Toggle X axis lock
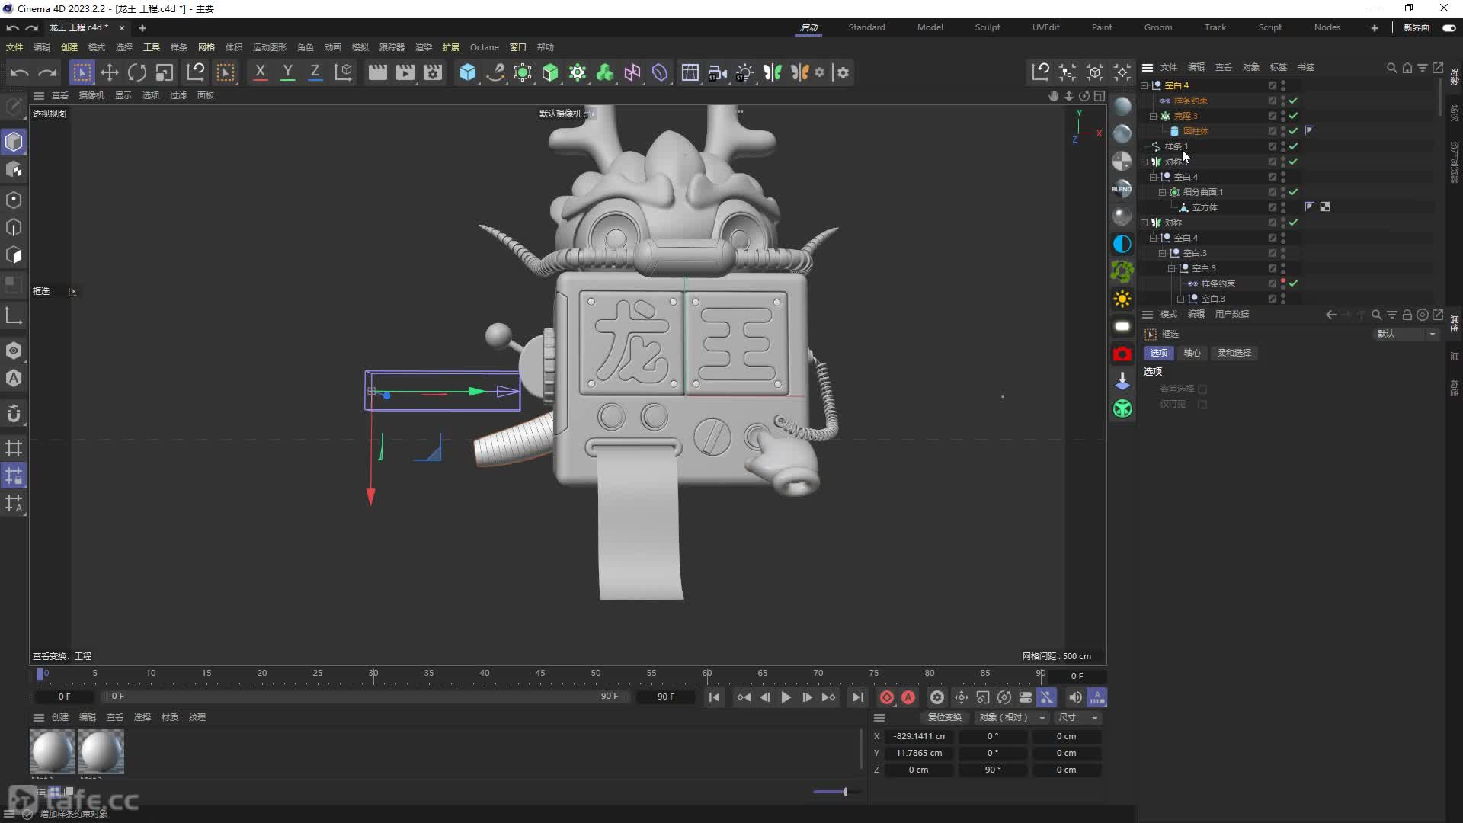 click(260, 72)
